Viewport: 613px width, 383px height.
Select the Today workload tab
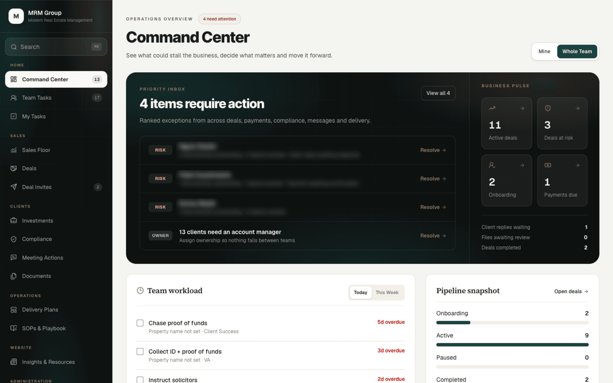pos(360,292)
